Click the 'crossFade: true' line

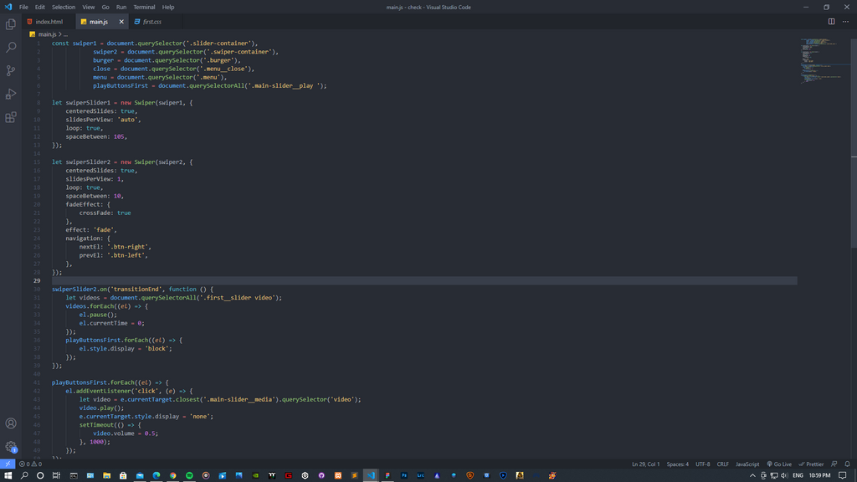click(105, 213)
